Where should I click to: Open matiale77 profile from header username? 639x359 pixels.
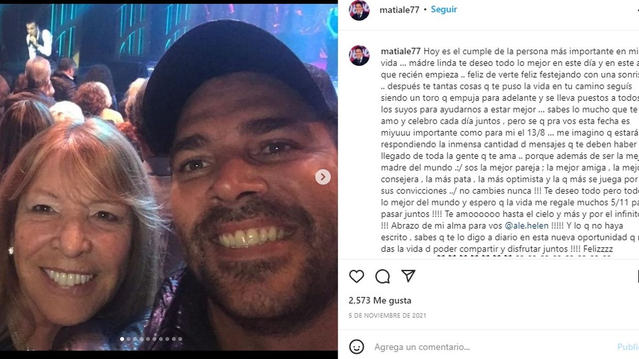pos(399,10)
